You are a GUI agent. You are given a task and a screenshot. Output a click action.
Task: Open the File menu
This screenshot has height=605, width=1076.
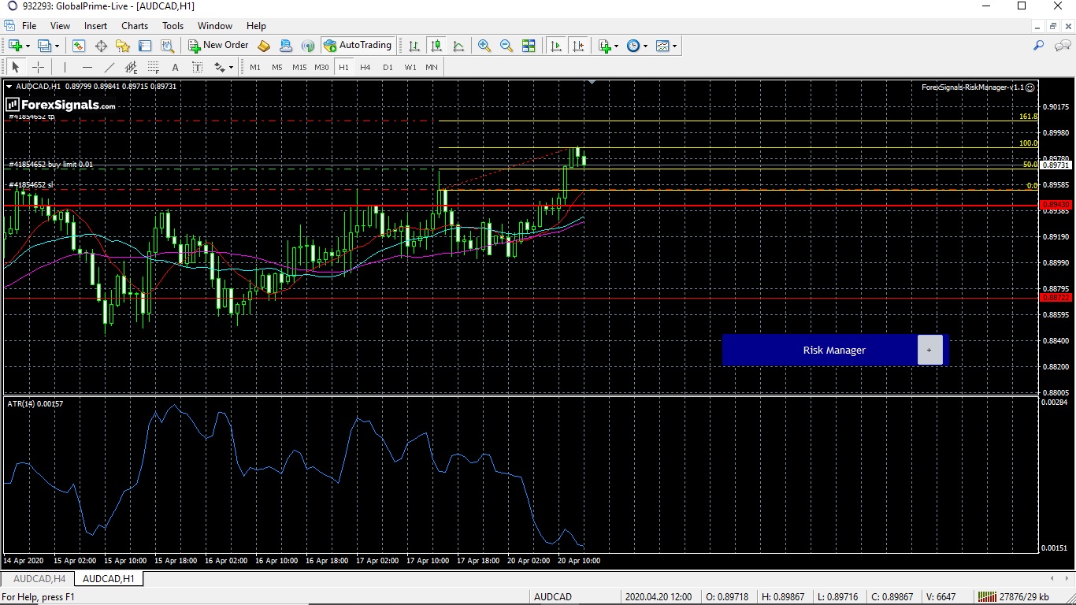pos(29,26)
